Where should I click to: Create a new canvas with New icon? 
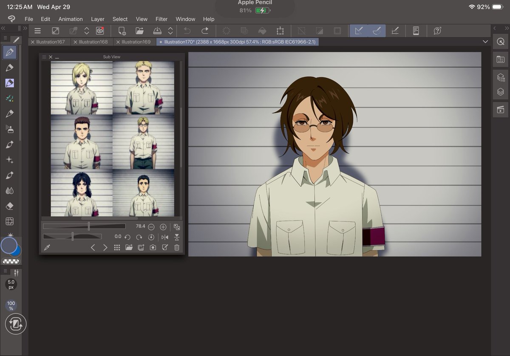pyautogui.click(x=122, y=31)
